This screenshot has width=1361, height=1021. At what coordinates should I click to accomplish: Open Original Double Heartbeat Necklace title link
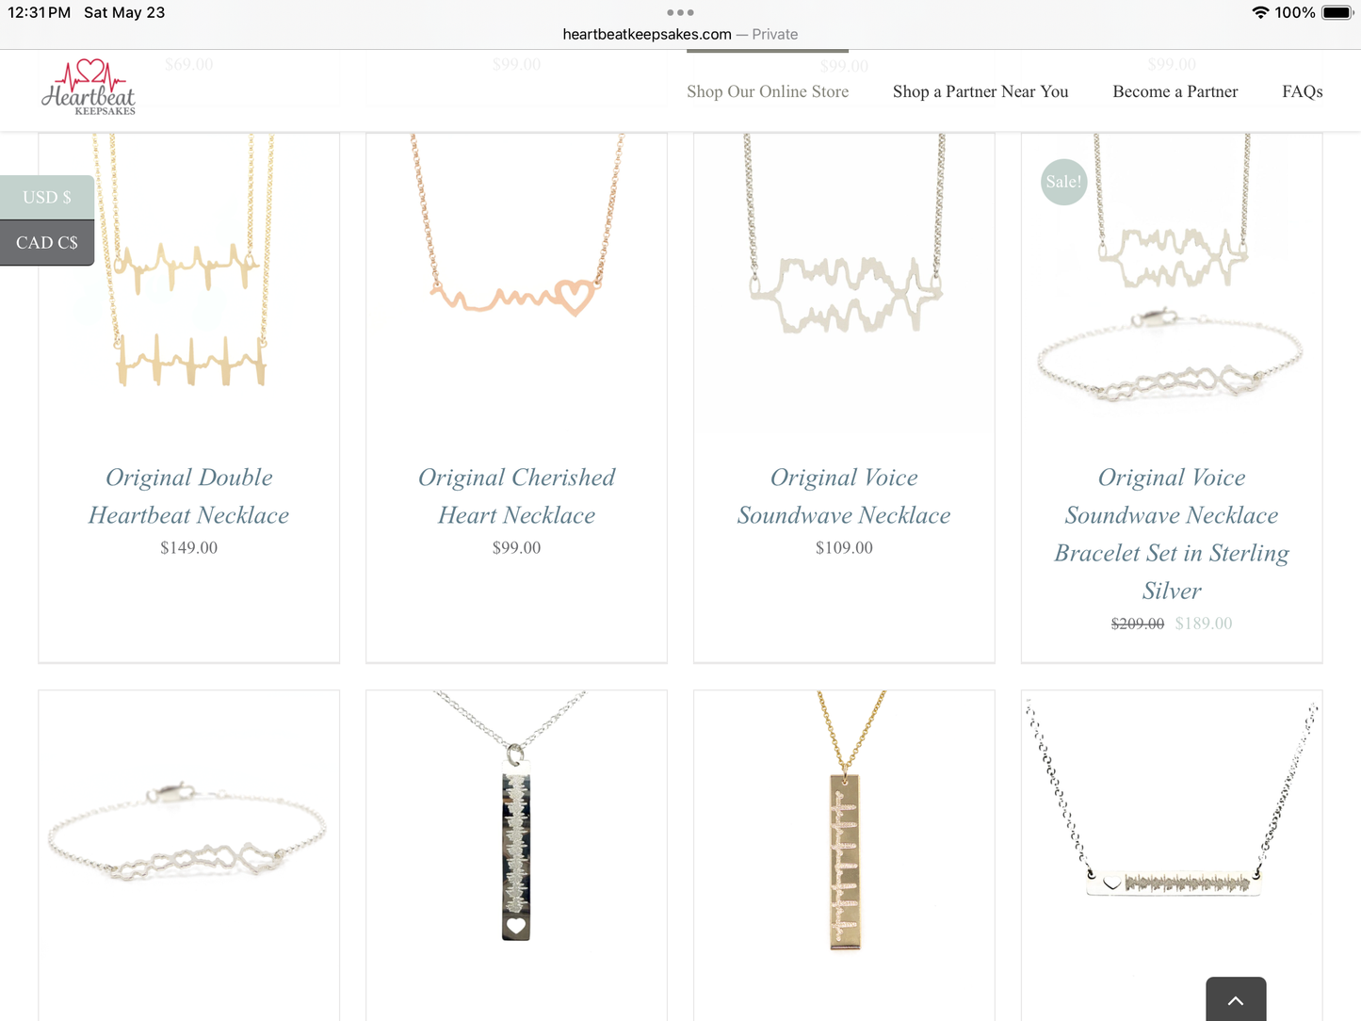[188, 496]
